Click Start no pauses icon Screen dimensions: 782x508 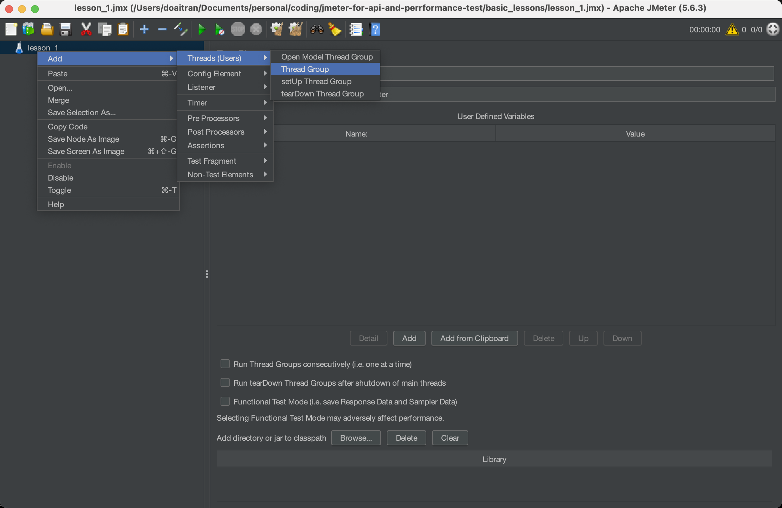pyautogui.click(x=220, y=29)
